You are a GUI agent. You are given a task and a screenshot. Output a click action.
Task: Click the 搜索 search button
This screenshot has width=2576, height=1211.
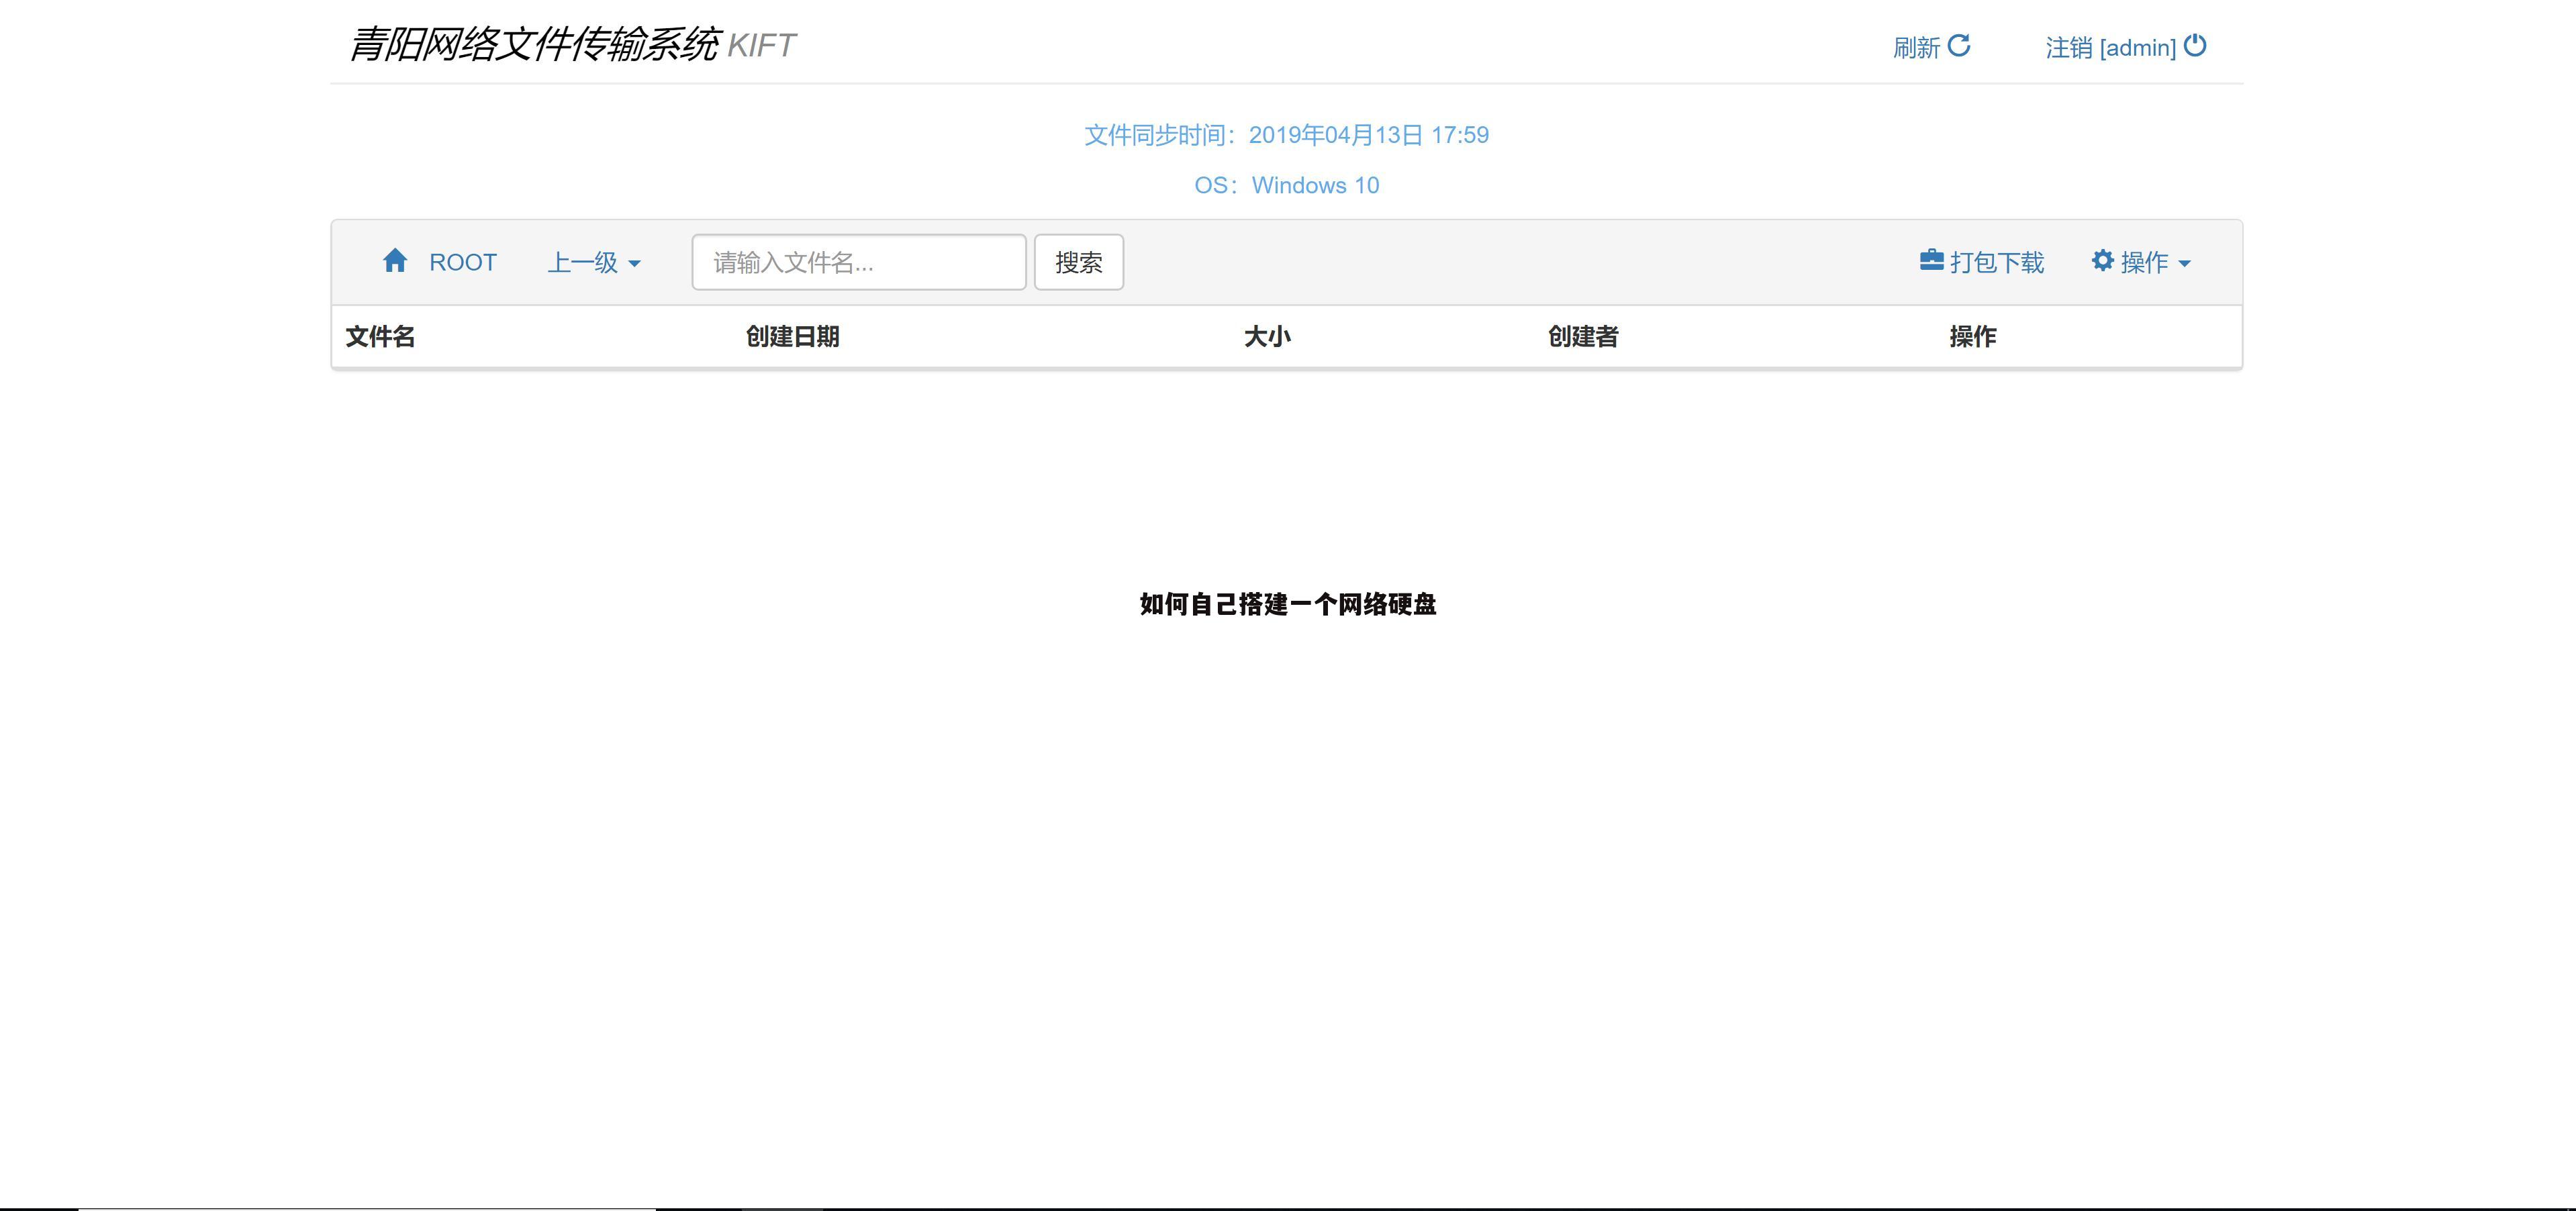[1078, 261]
